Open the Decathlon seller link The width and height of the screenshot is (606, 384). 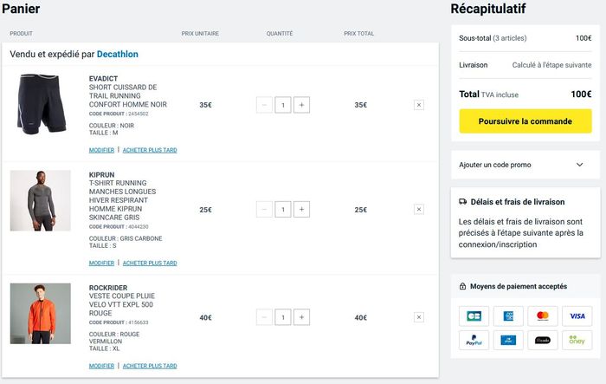(118, 54)
